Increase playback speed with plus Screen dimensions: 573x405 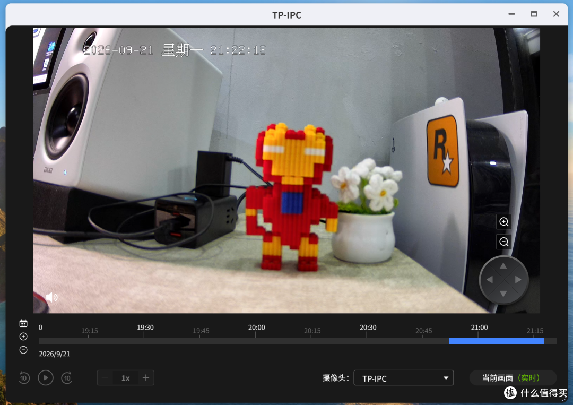pyautogui.click(x=146, y=377)
